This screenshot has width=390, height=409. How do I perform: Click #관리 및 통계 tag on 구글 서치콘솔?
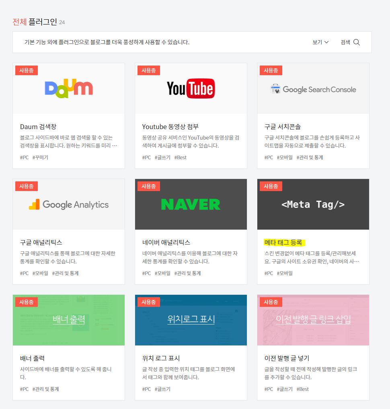[x=310, y=158]
